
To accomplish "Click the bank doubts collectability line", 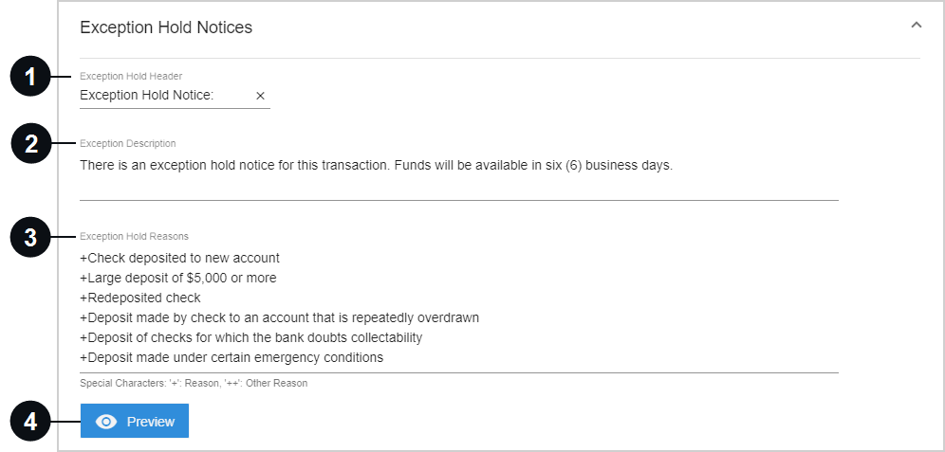I will pyautogui.click(x=250, y=337).
